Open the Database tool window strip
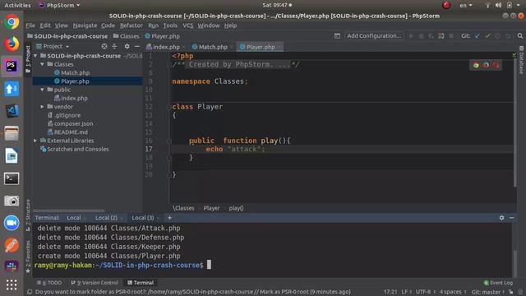 coord(521,60)
